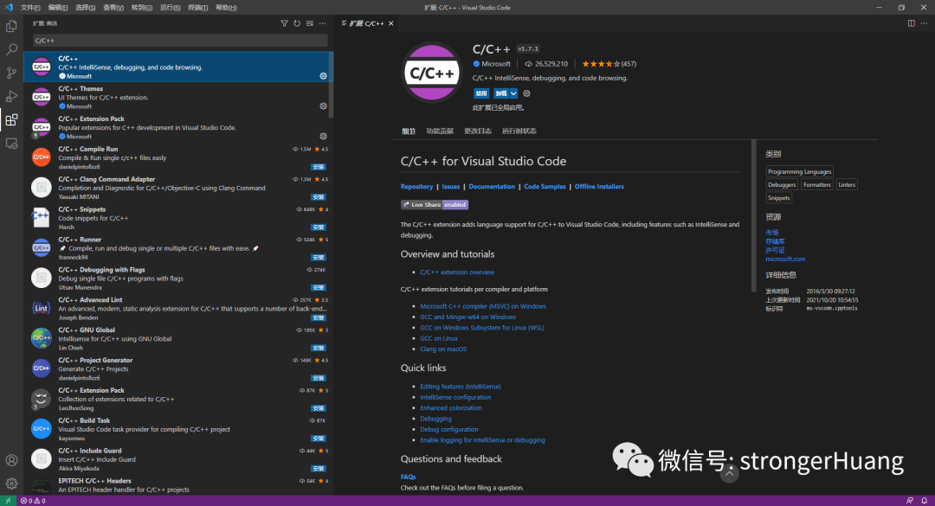This screenshot has width=935, height=506.
Task: Open Remote Explorer in activity bar
Action: tap(11, 144)
